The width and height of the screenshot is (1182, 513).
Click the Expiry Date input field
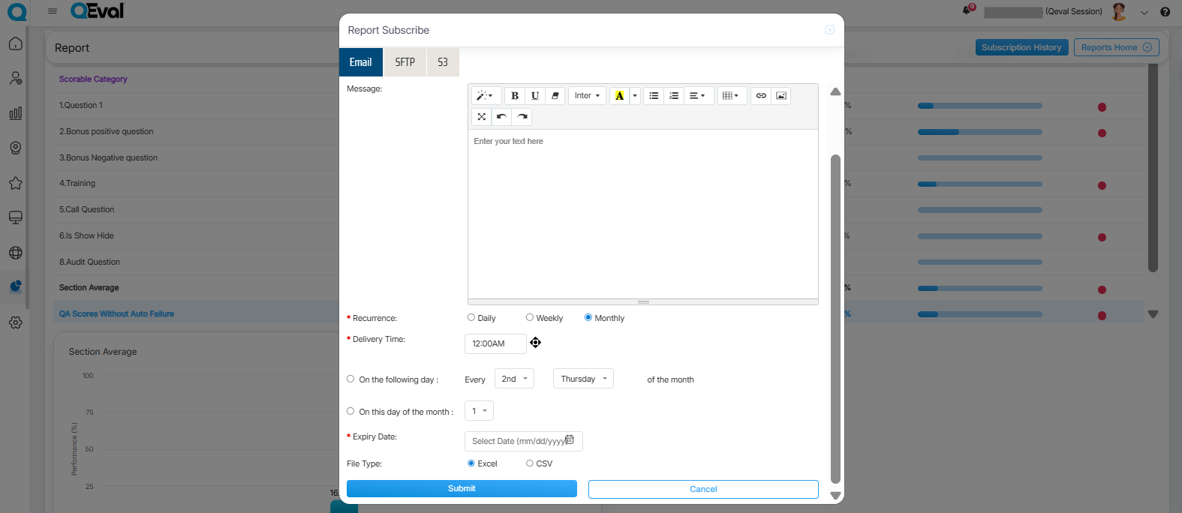518,441
